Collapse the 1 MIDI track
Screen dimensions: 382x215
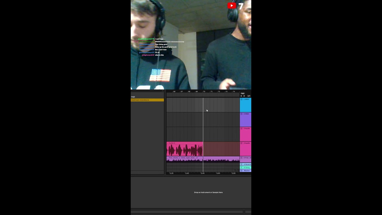pyautogui.click(x=241, y=99)
